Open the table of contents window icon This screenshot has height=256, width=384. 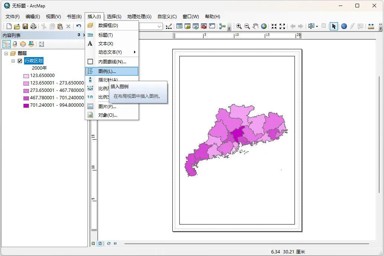[179, 26]
